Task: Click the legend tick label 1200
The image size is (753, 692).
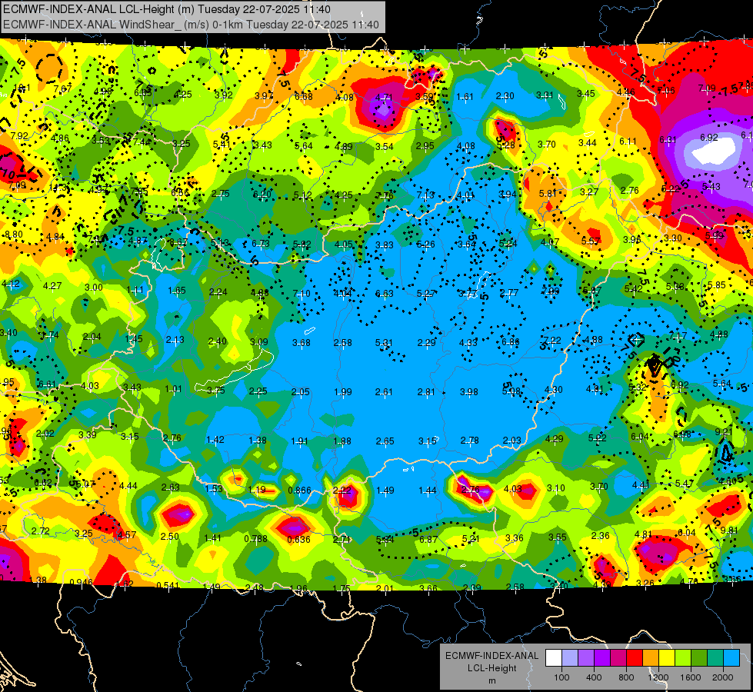Action: tap(658, 677)
